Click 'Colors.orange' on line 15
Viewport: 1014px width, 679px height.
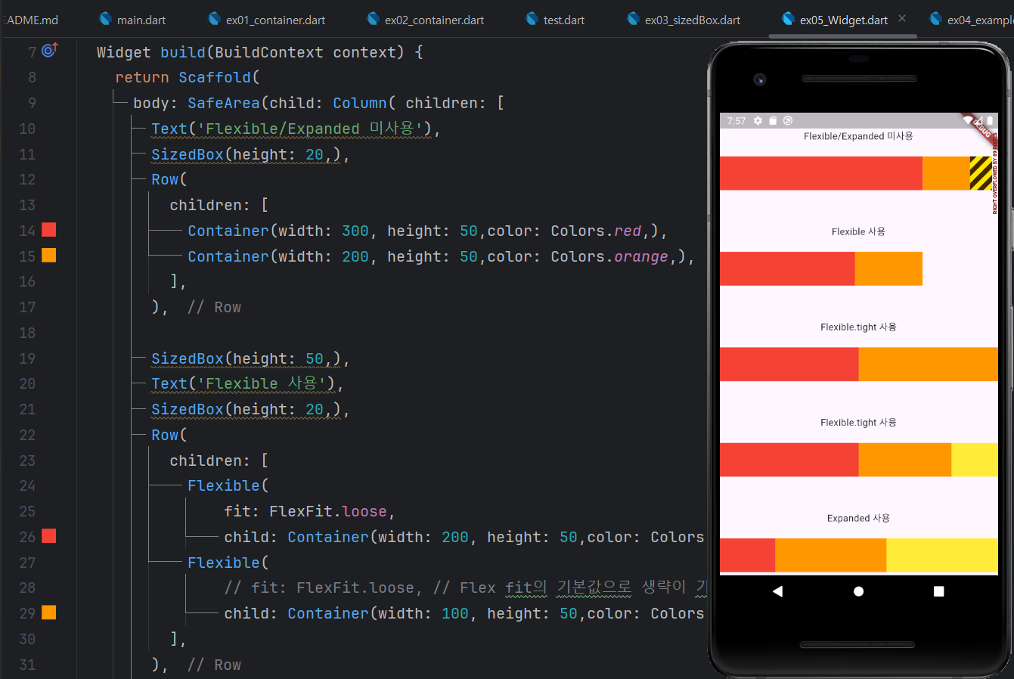click(x=609, y=256)
